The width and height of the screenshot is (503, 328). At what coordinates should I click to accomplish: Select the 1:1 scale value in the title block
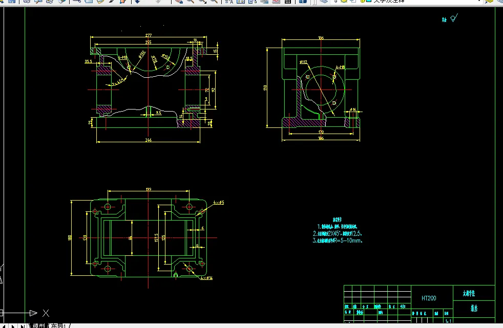point(448,321)
